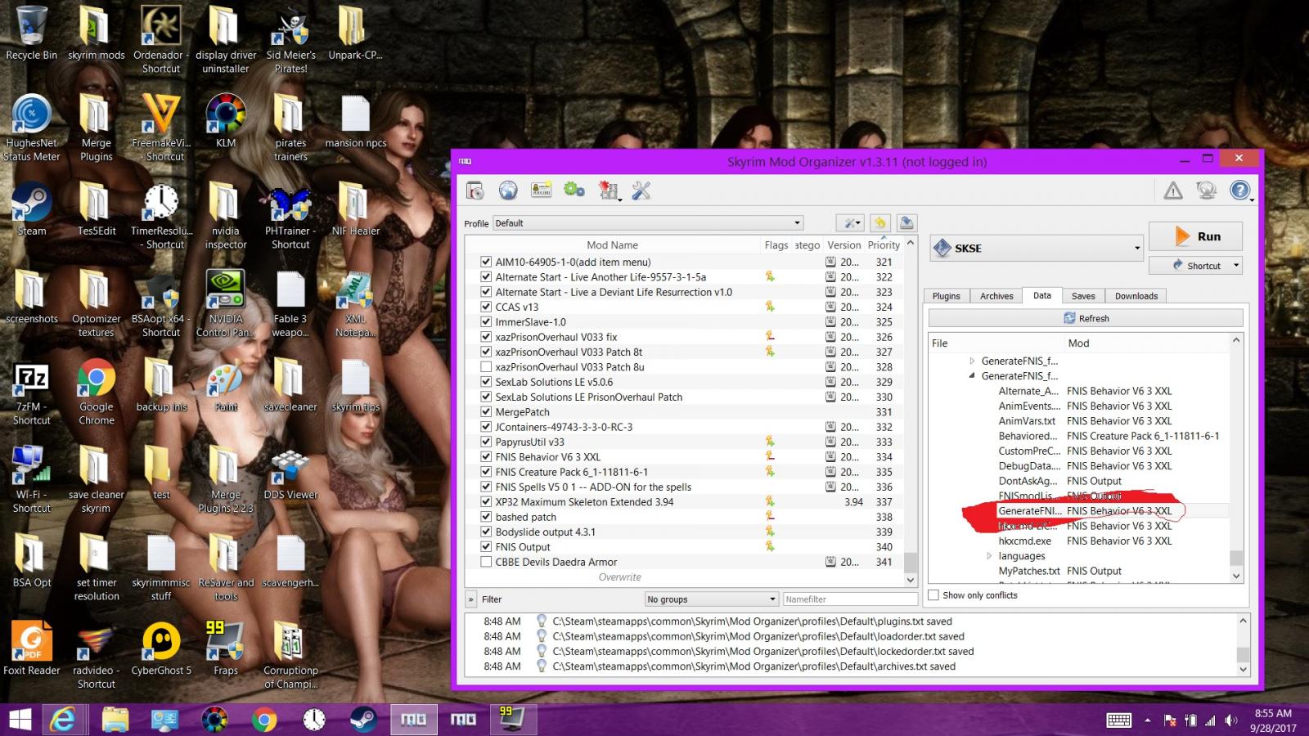Screen dimensions: 1309x736
Task: Open the No groups dropdown
Action: coord(711,599)
